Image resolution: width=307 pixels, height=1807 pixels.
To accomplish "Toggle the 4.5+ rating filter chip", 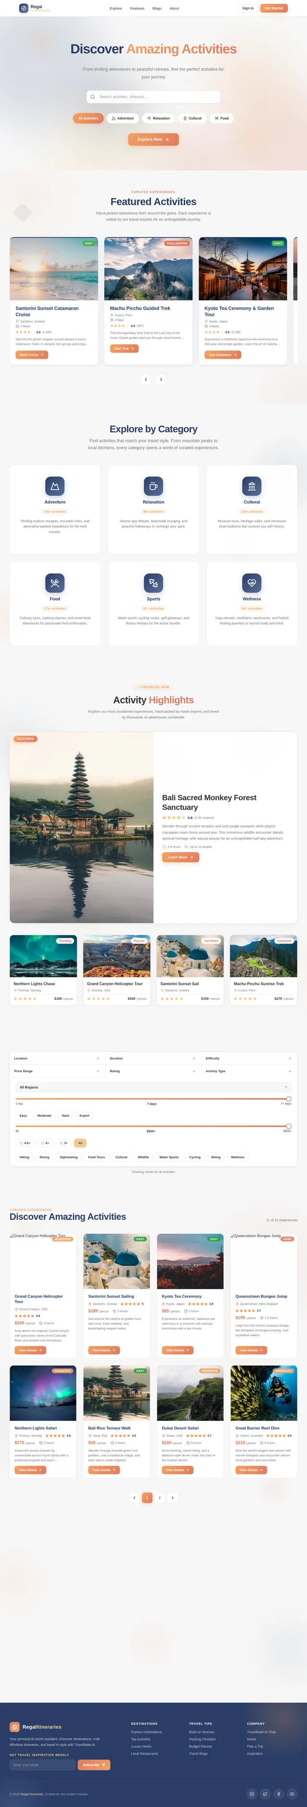I will pyautogui.click(x=25, y=1143).
